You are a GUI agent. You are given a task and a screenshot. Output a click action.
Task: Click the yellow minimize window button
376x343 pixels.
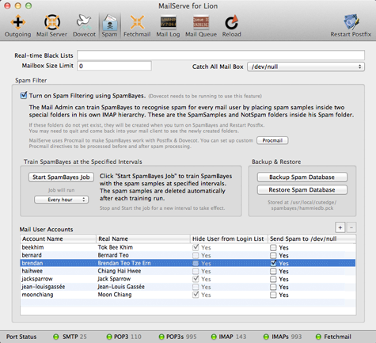[x=17, y=6]
